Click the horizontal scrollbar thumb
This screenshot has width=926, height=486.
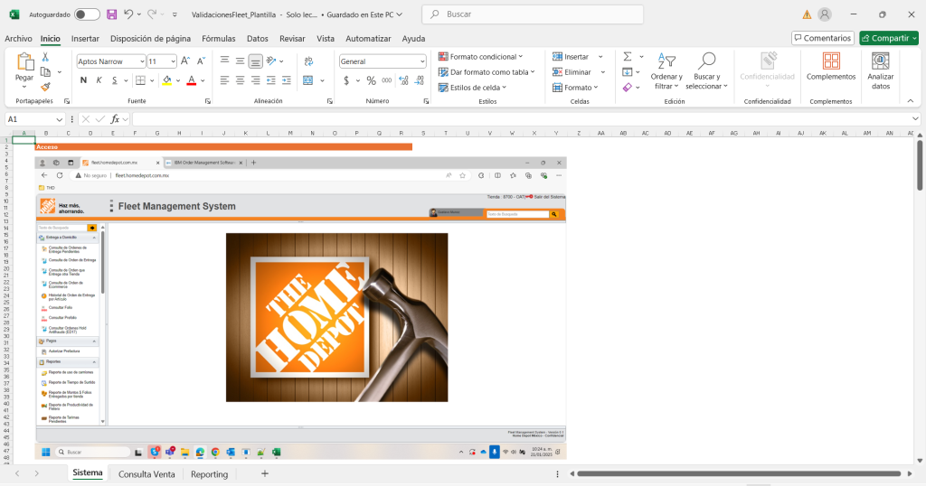[739, 473]
